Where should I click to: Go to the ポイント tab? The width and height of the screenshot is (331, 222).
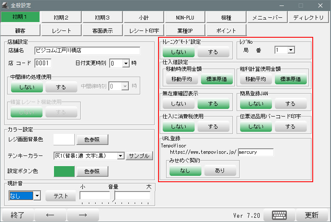pyautogui.click(x=226, y=31)
